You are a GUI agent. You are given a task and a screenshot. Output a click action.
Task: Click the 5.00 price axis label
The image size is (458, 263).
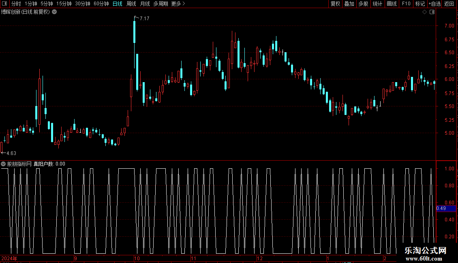pyautogui.click(x=449, y=133)
